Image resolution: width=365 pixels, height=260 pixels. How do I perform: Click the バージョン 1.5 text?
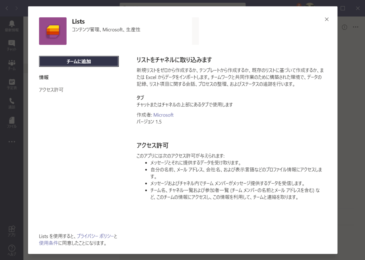[149, 122]
